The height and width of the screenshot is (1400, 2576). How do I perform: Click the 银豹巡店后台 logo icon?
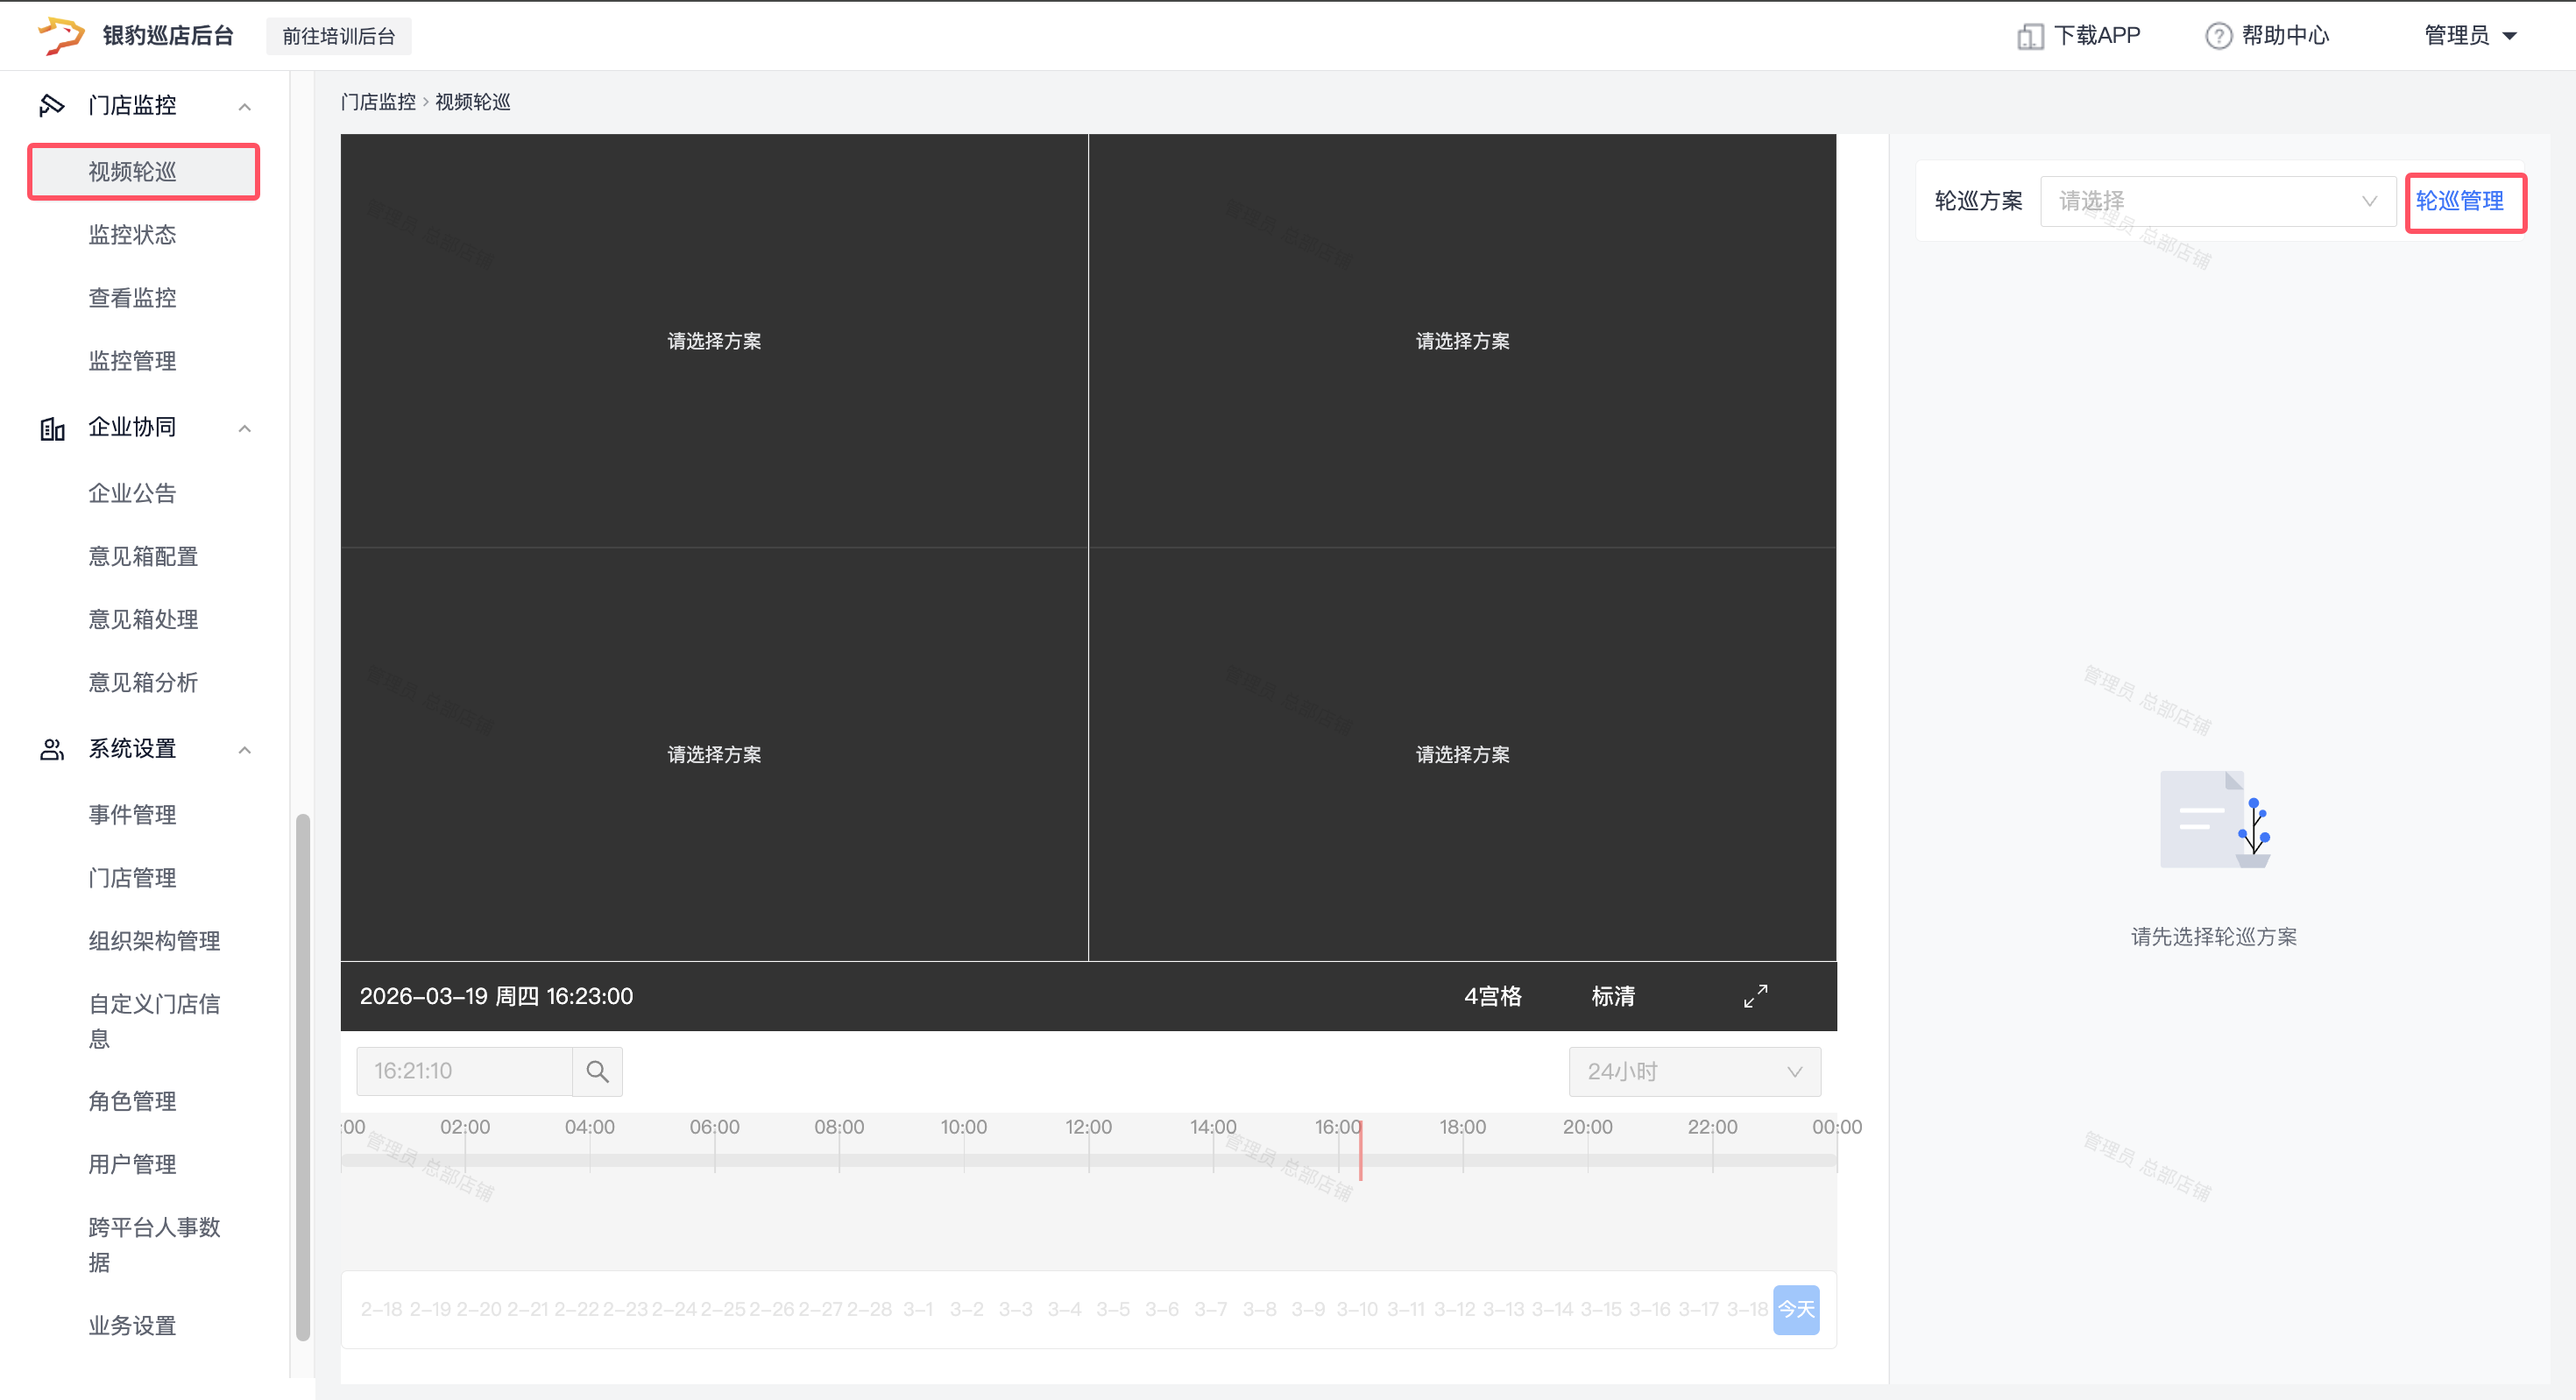60,35
